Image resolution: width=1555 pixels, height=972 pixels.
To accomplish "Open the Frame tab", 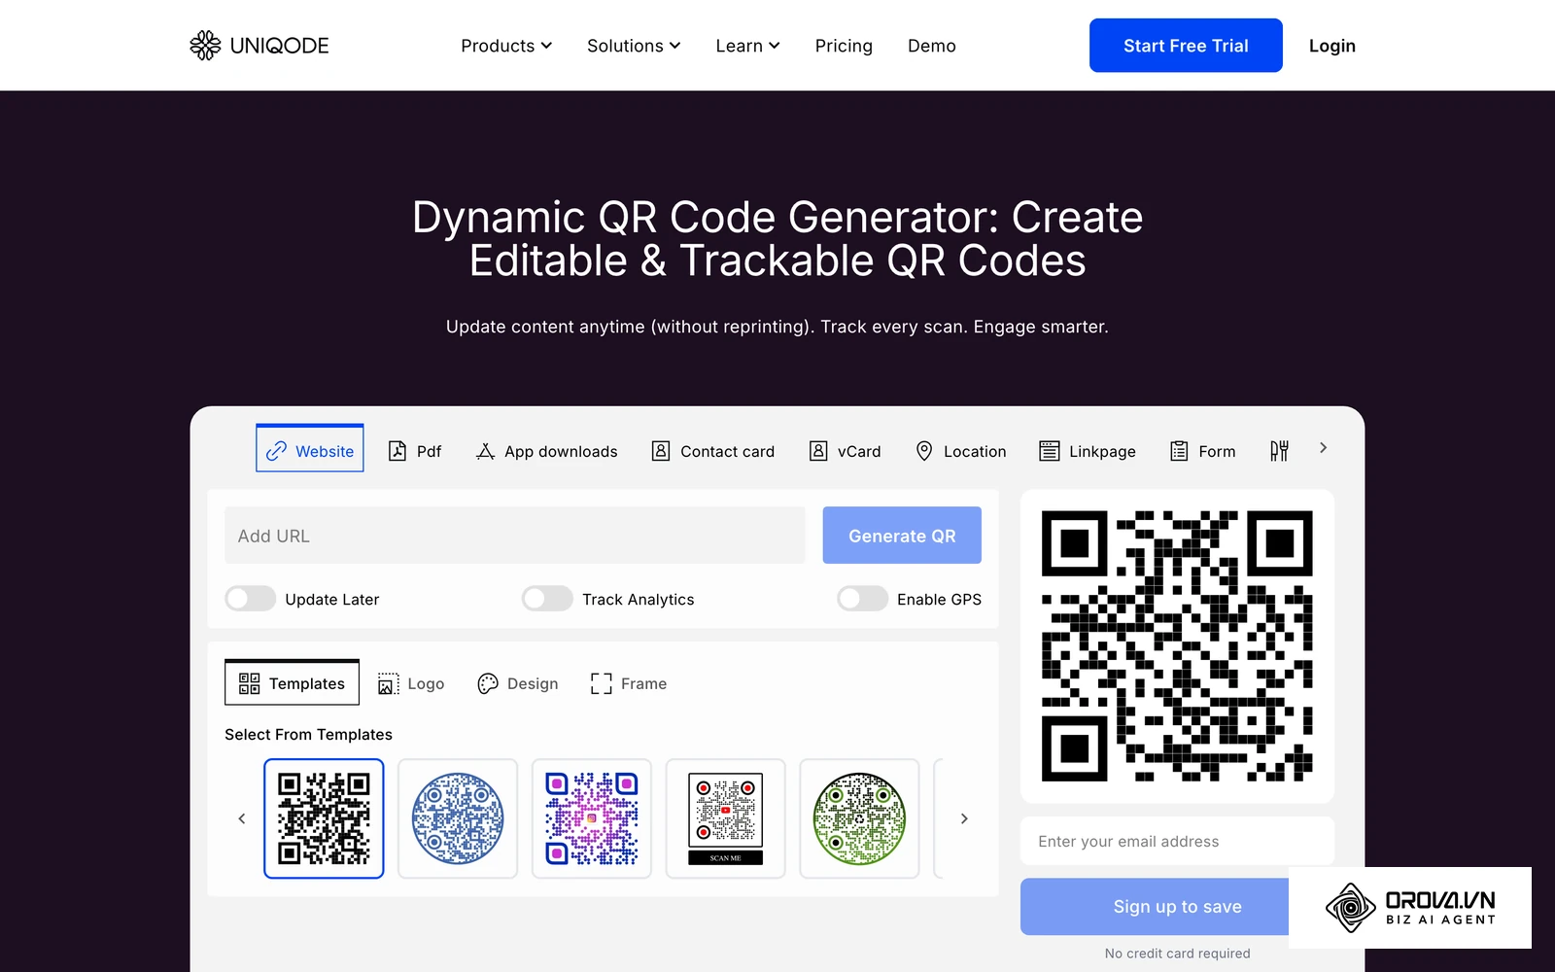I will pos(629,684).
